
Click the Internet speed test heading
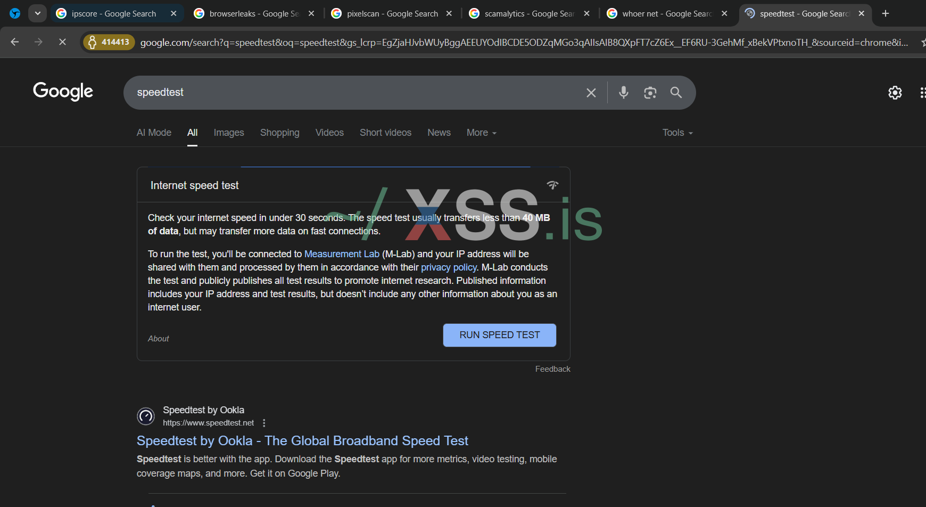point(195,185)
